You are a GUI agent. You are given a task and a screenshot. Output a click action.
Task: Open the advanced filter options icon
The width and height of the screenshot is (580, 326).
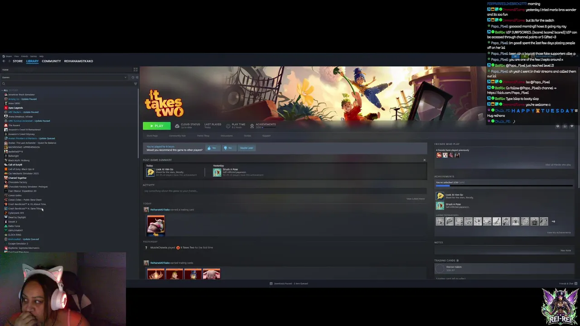pos(135,84)
